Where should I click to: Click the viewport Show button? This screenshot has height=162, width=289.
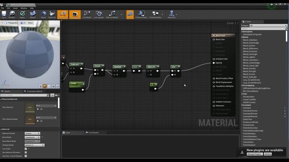click(x=30, y=23)
